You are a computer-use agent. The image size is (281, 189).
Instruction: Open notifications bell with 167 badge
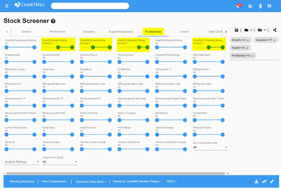[x=238, y=6]
